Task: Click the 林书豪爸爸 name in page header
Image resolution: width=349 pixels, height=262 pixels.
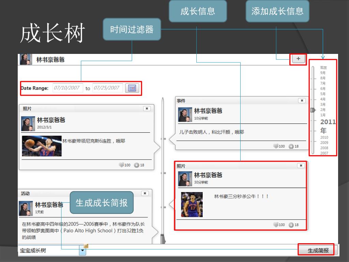Action: 50,59
